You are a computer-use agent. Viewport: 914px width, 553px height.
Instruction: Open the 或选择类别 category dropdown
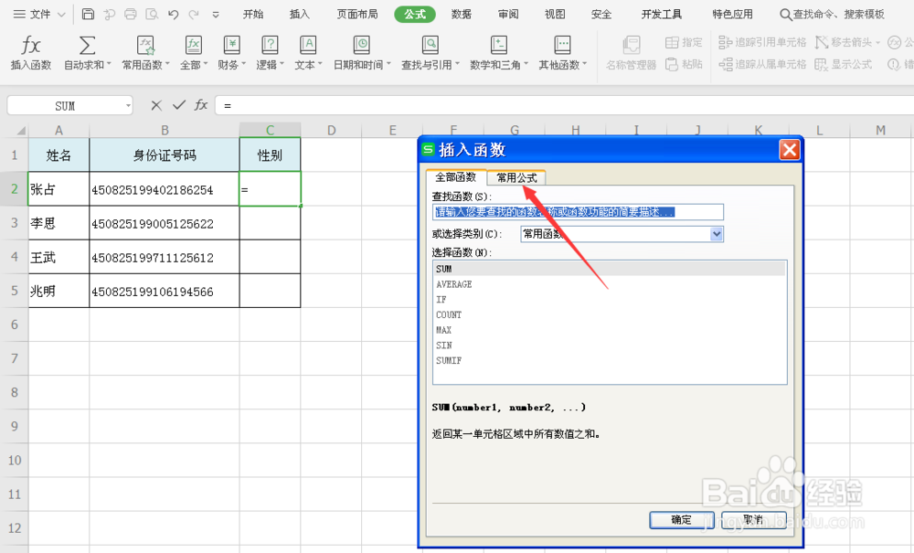(717, 234)
